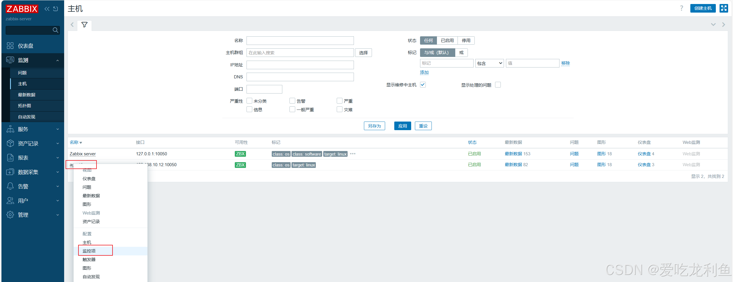Image resolution: width=733 pixels, height=282 pixels.
Task: Click the next filter tab arrow
Action: pyautogui.click(x=724, y=25)
